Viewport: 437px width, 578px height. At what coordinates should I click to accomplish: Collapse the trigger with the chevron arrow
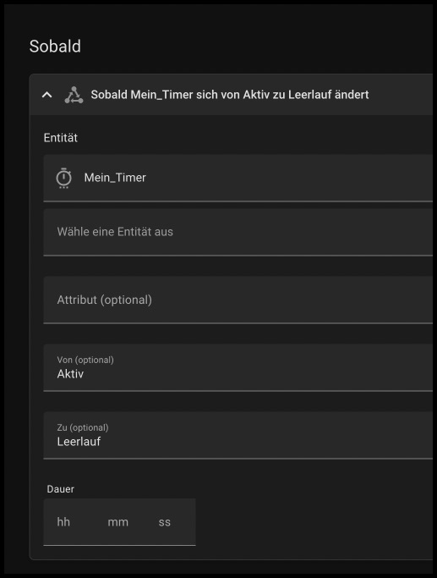pyautogui.click(x=46, y=95)
